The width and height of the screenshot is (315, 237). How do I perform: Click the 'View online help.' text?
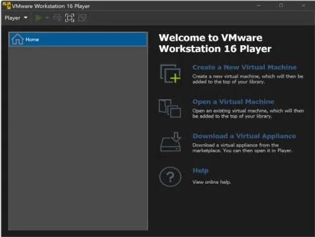pyautogui.click(x=211, y=182)
